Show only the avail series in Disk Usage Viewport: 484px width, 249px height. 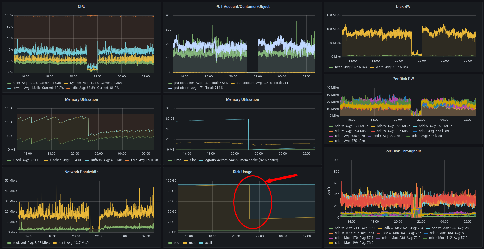(208, 243)
